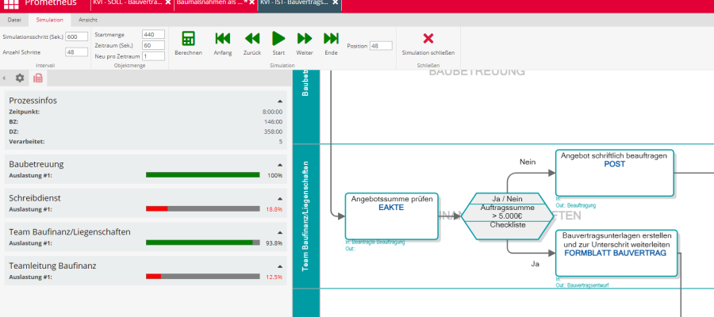Click the red 18.8% Schreibdienst value
This screenshot has height=317, width=714.
coord(274,209)
